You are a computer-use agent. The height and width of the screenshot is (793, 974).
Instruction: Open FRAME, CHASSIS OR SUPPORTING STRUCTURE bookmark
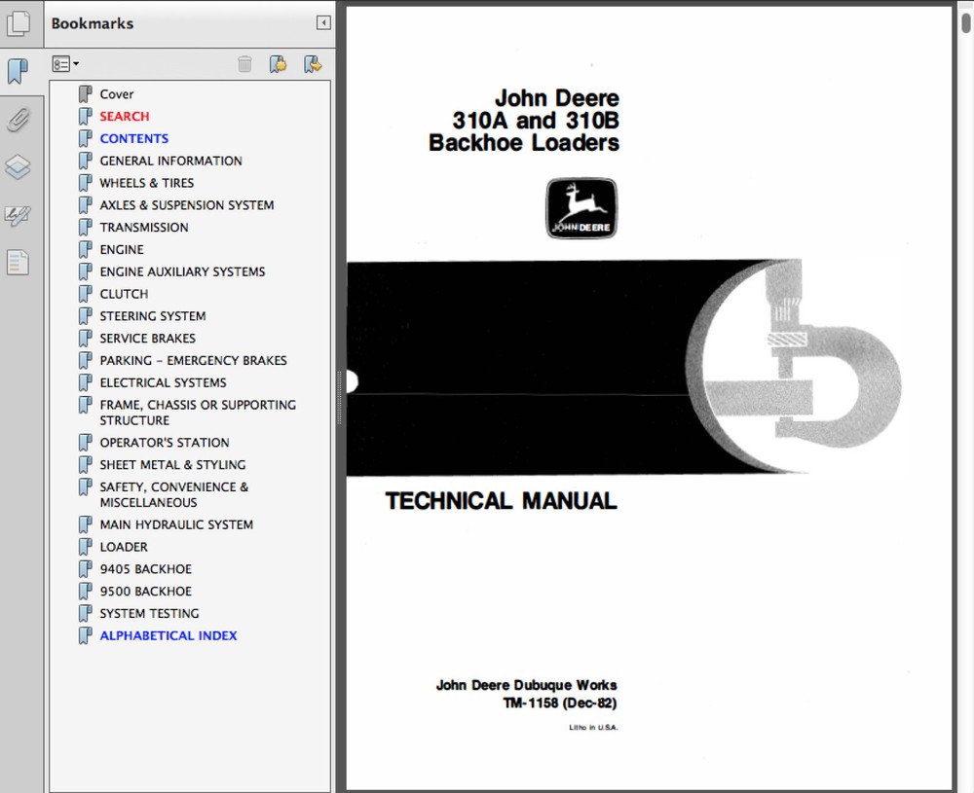point(198,413)
